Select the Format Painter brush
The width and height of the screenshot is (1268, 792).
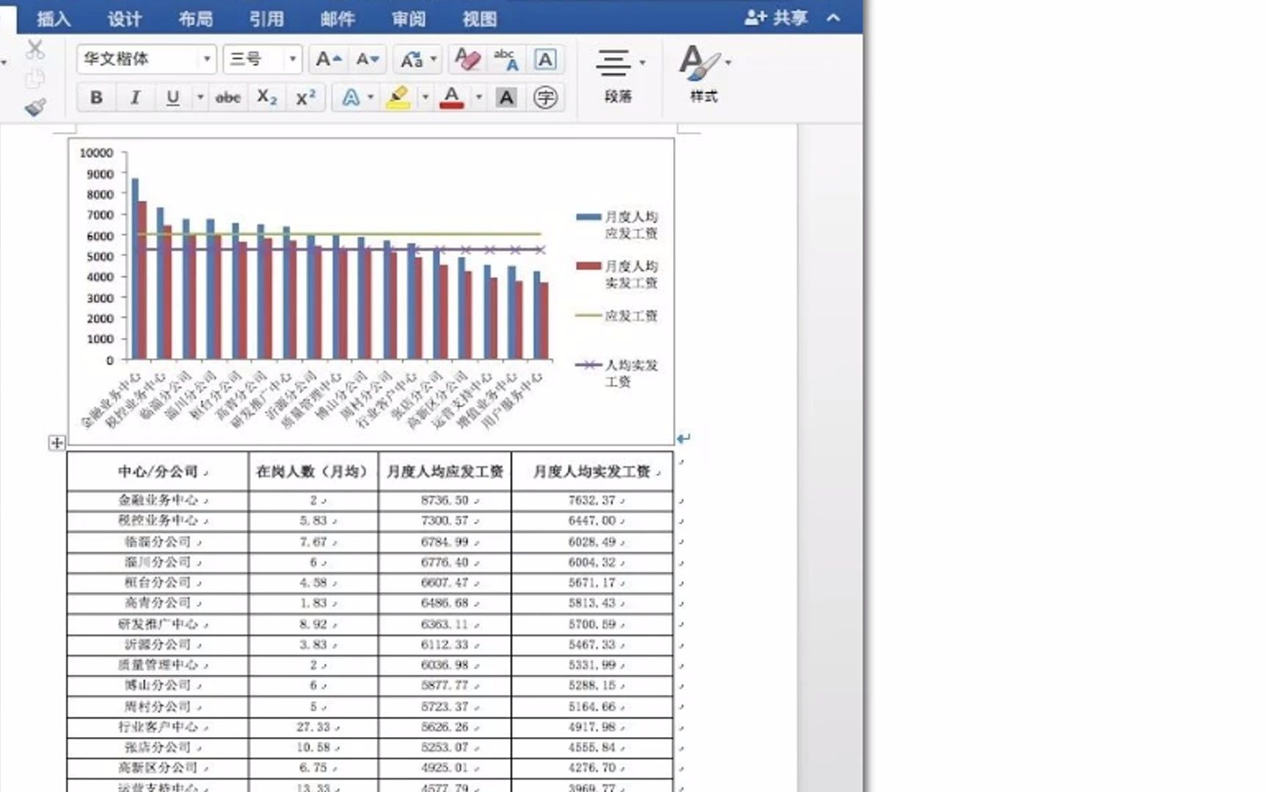click(35, 107)
